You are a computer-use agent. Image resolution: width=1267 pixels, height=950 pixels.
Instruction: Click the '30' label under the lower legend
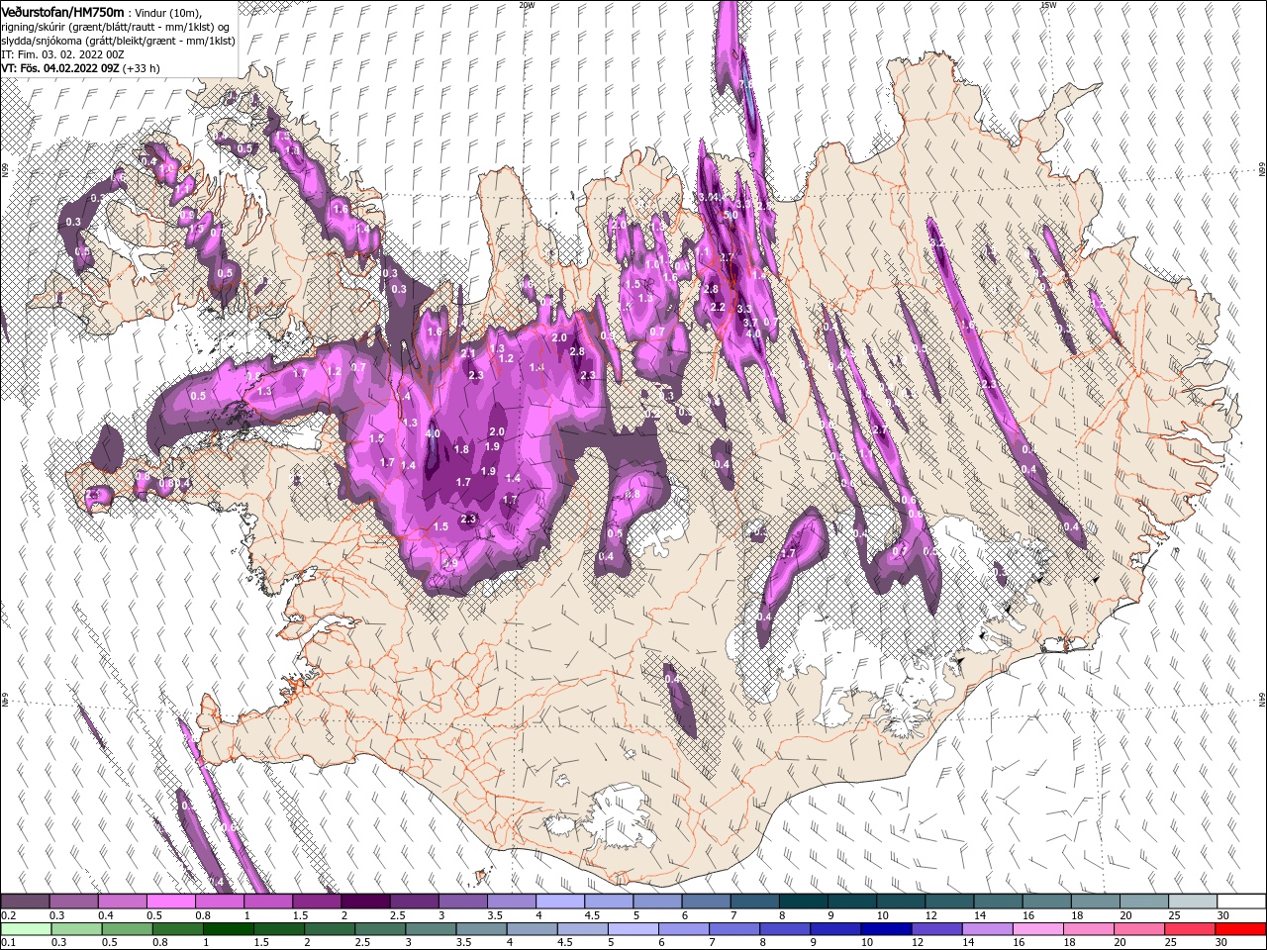(1223, 943)
